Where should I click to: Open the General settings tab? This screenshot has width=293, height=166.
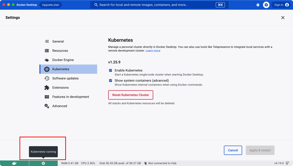tap(58, 41)
